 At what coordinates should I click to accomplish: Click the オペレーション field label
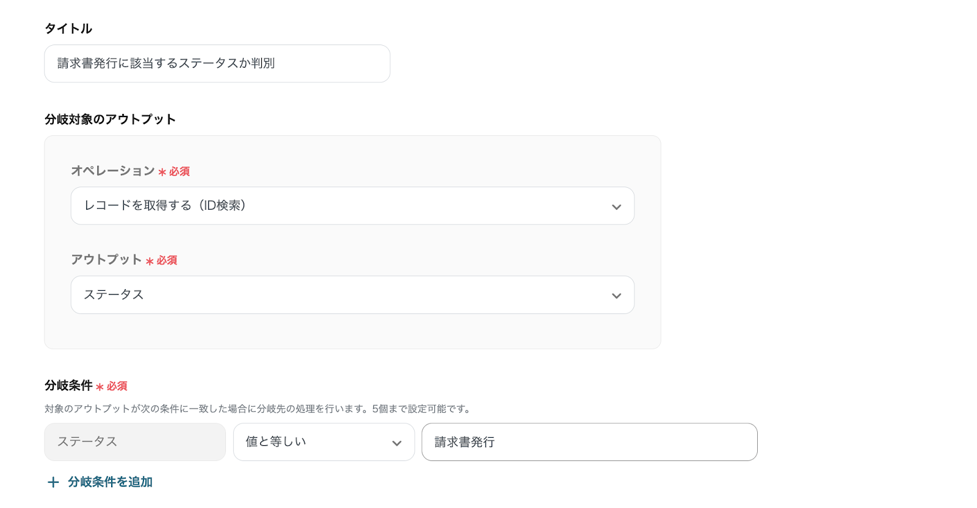pyautogui.click(x=113, y=171)
